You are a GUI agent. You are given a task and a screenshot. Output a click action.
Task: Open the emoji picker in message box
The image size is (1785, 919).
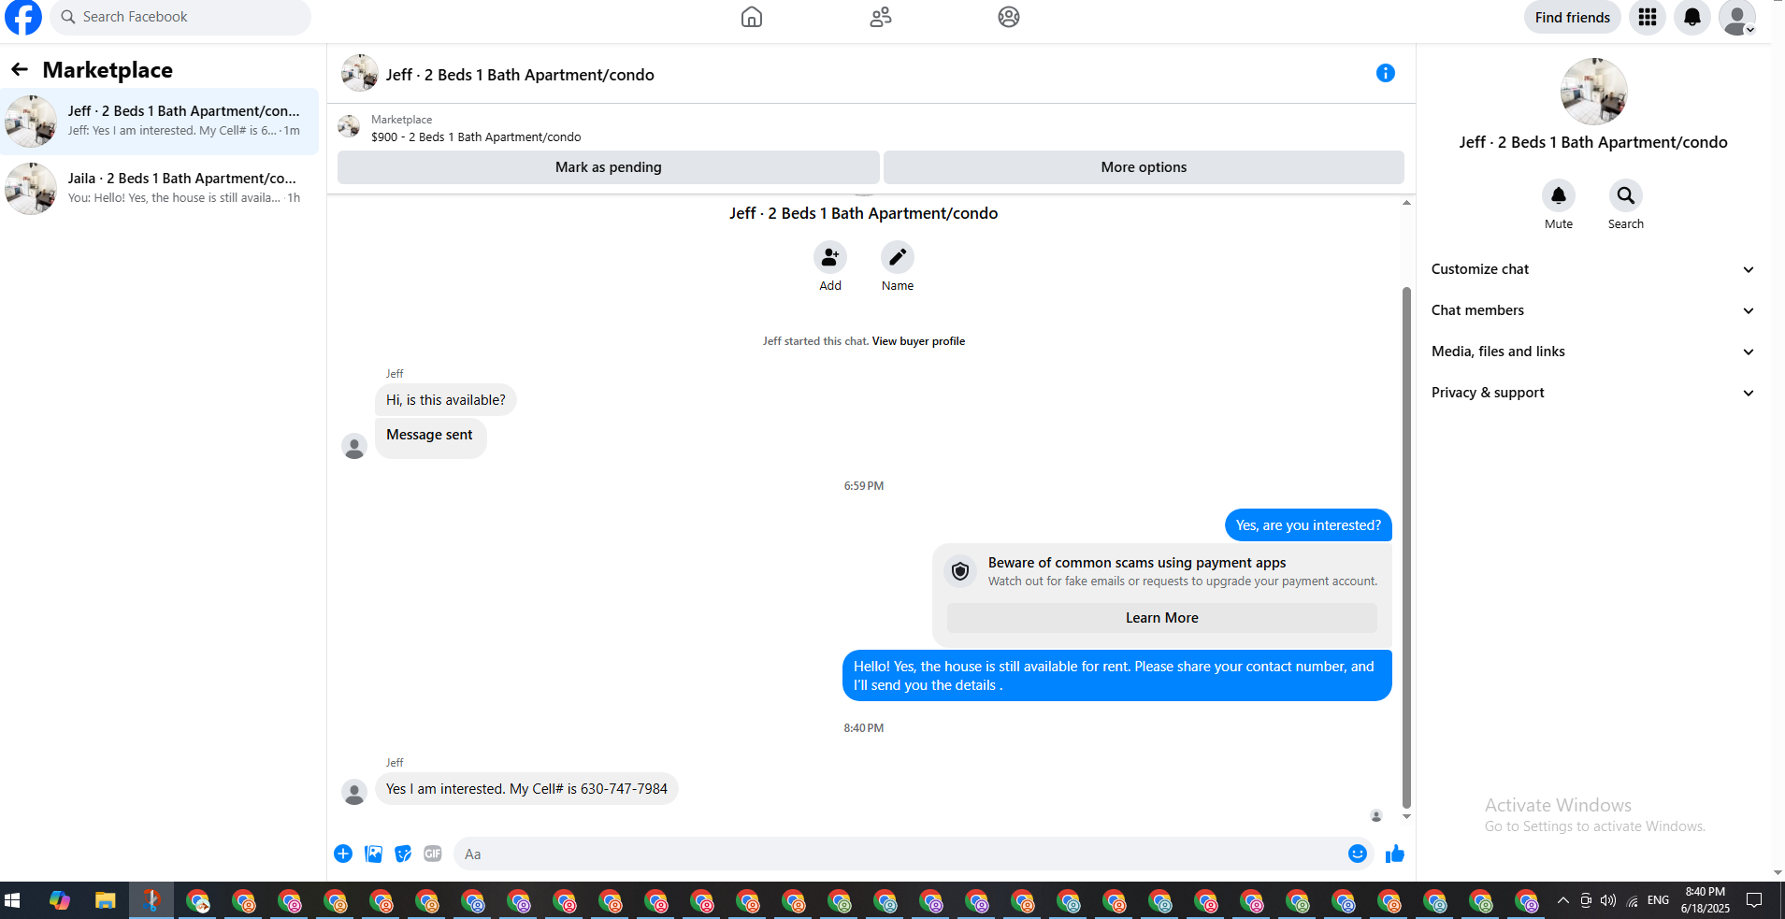1358,854
